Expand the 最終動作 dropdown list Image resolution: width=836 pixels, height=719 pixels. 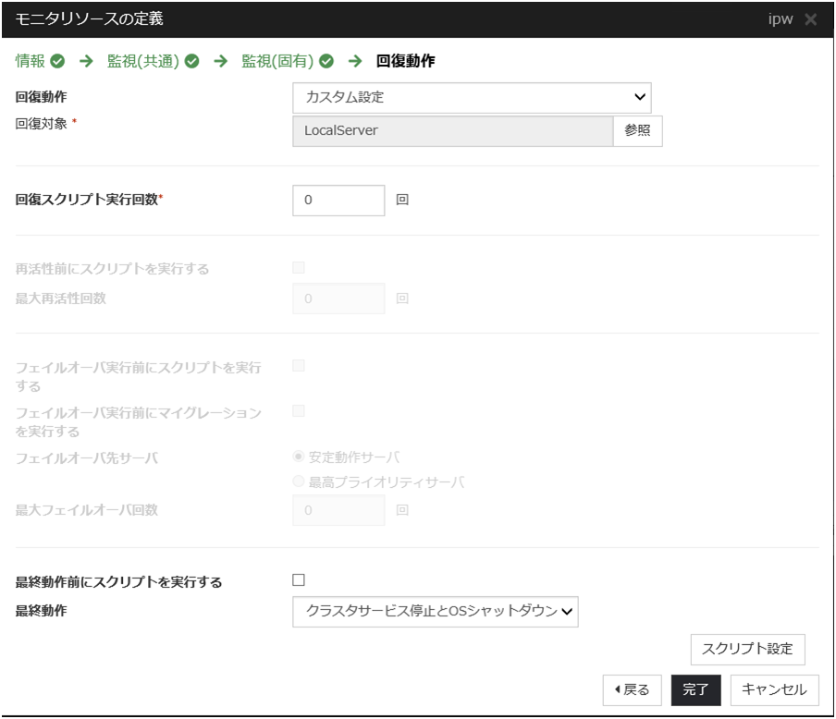[435, 610]
